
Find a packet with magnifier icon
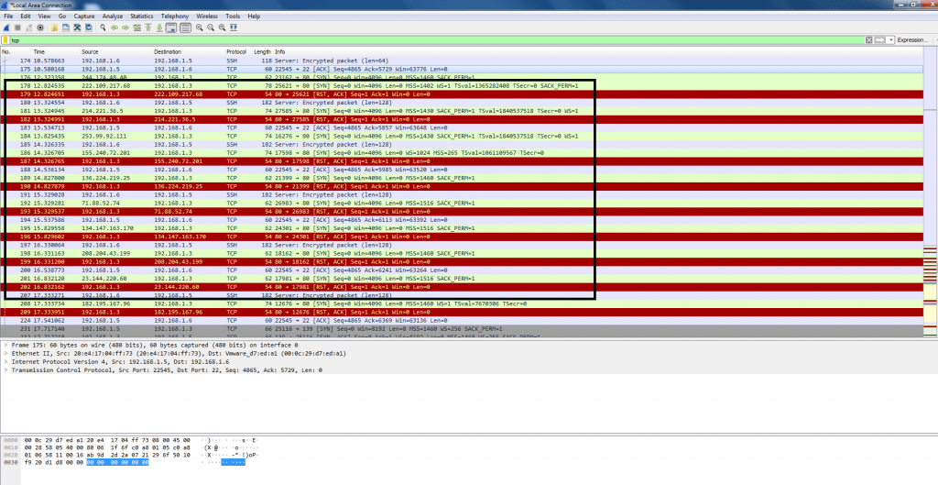(103, 28)
